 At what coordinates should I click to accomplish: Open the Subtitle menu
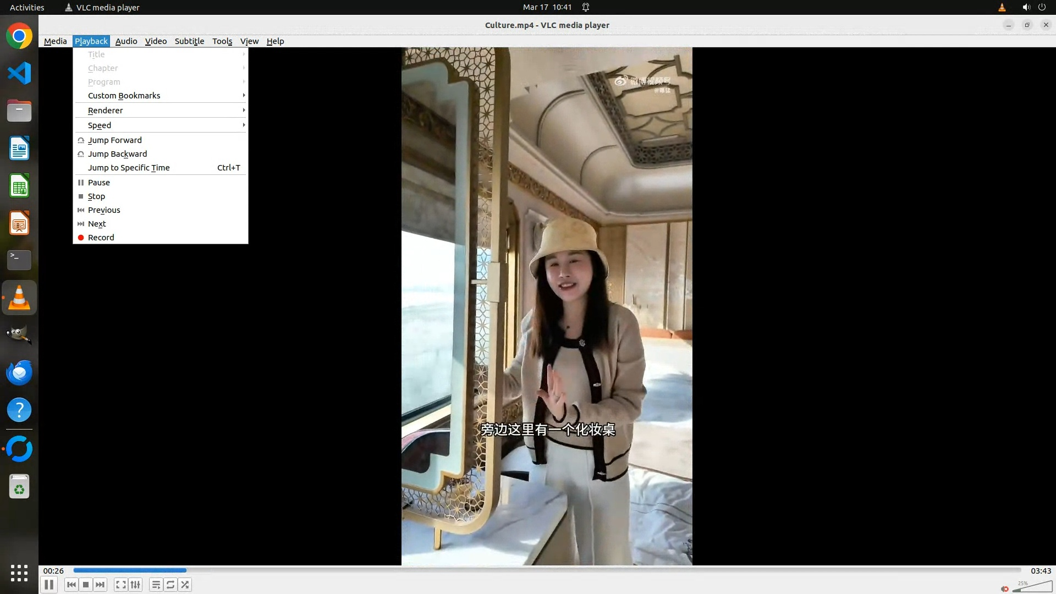tap(189, 41)
